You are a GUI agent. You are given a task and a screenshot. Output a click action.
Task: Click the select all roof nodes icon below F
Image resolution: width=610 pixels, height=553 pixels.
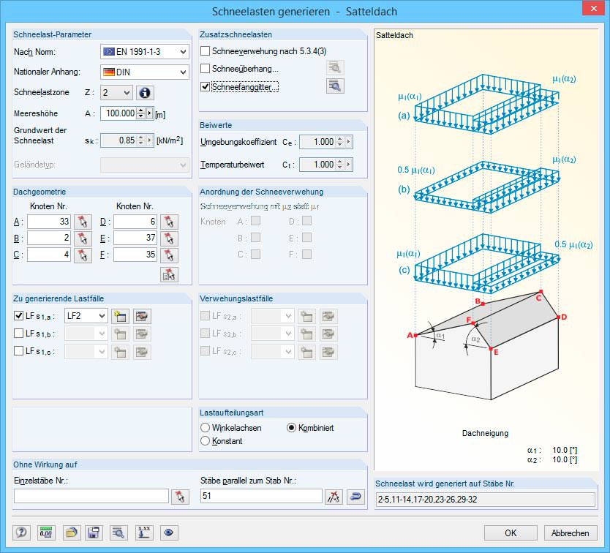(x=169, y=275)
